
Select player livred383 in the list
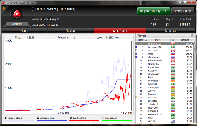click(x=164, y=84)
